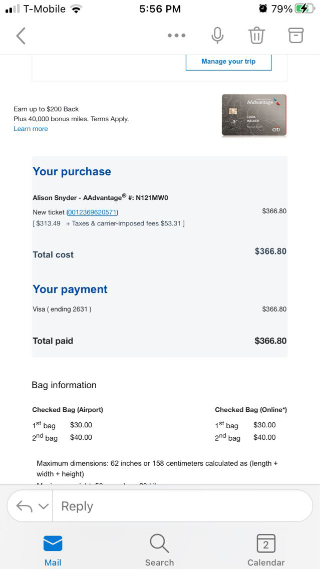The image size is (320, 569).
Task: Open the three-dot more options menu
Action: [177, 36]
